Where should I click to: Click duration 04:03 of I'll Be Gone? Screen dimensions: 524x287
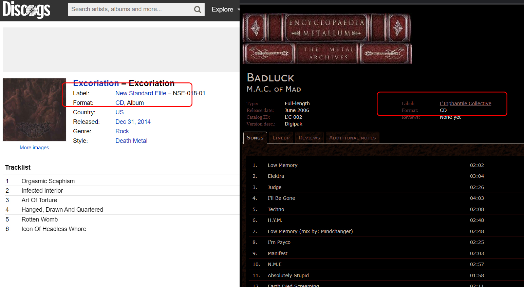(477, 198)
